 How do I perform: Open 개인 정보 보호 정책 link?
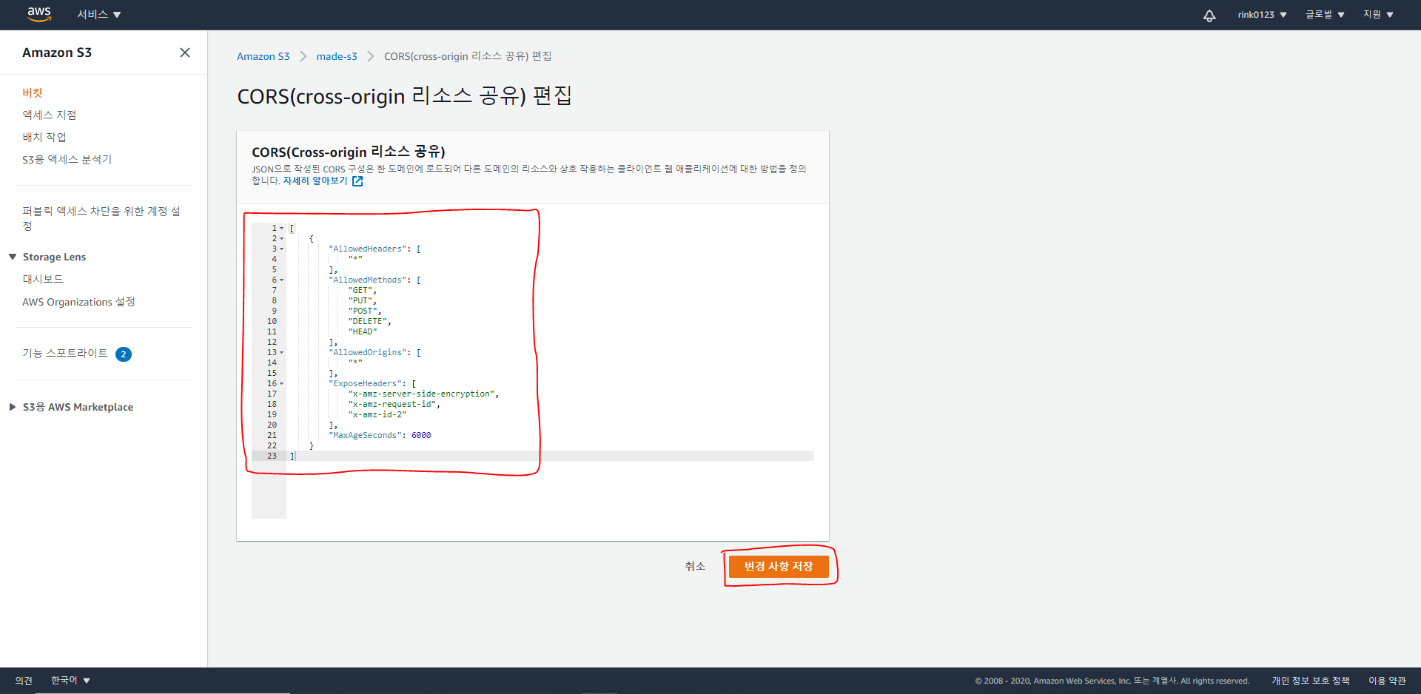pos(1311,681)
